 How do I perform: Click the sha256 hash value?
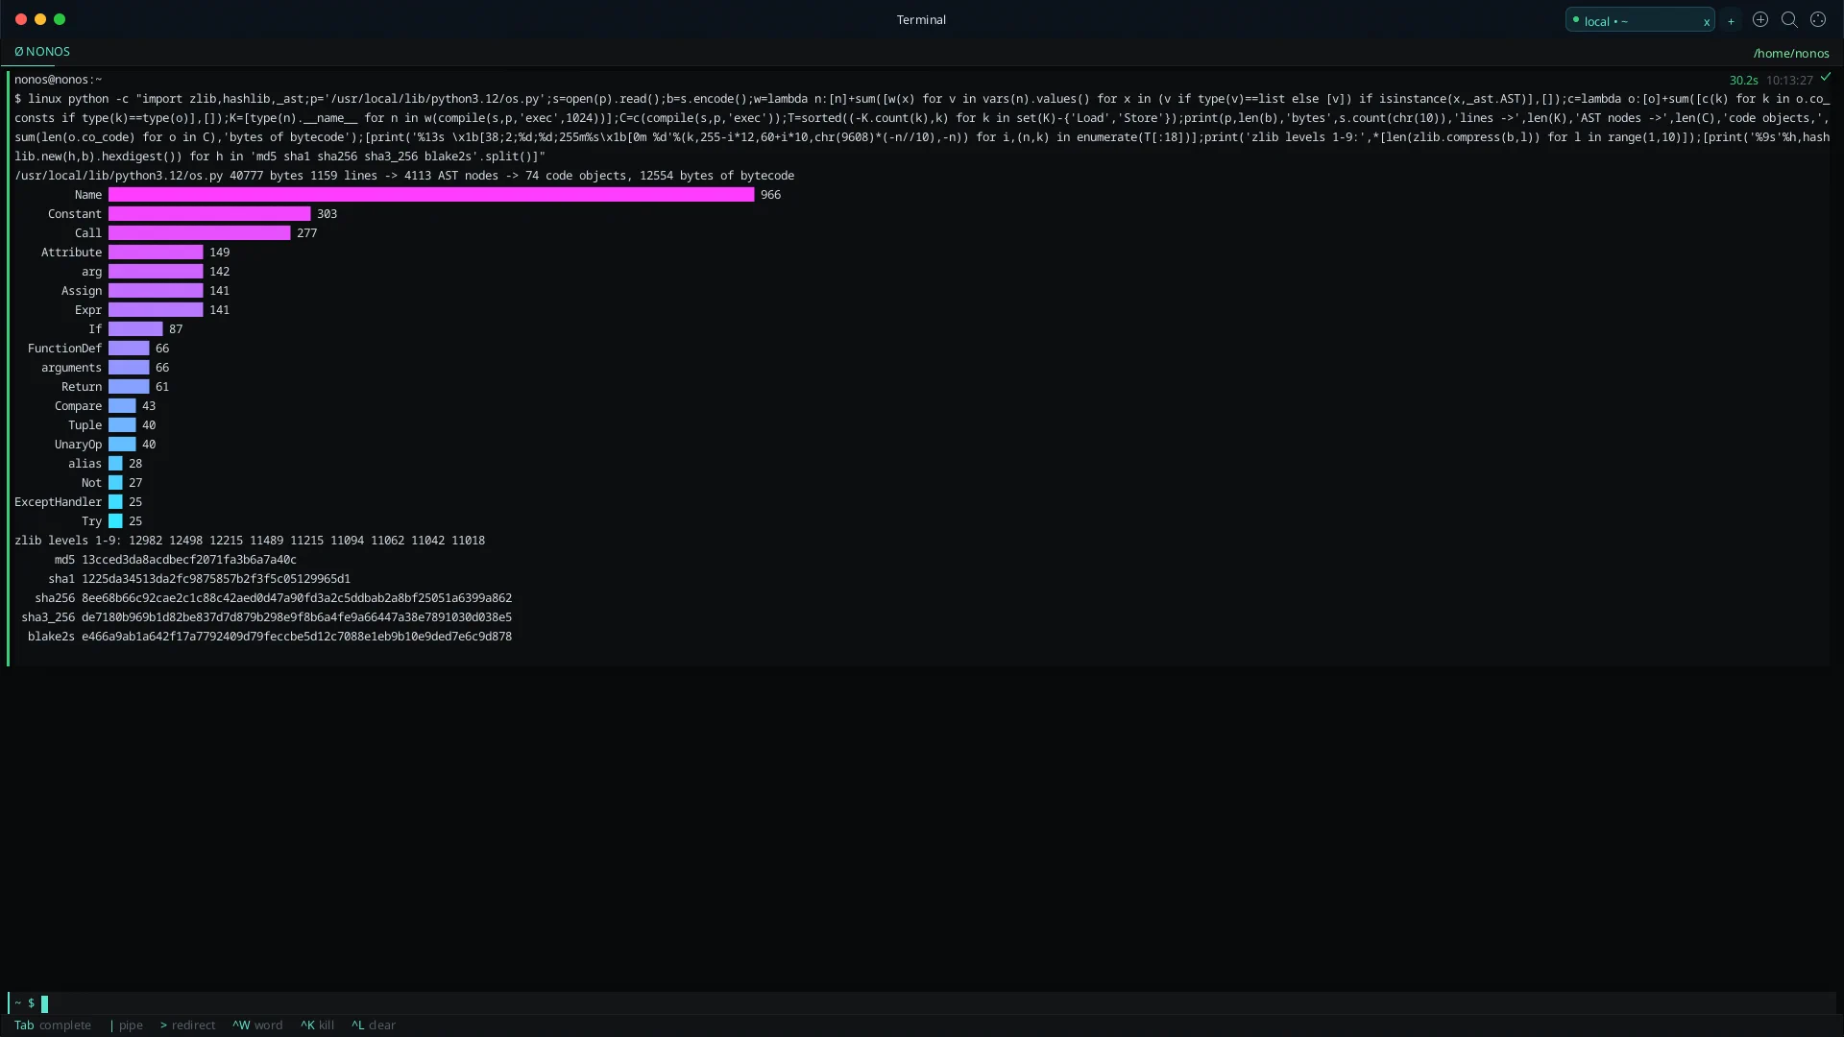point(297,598)
